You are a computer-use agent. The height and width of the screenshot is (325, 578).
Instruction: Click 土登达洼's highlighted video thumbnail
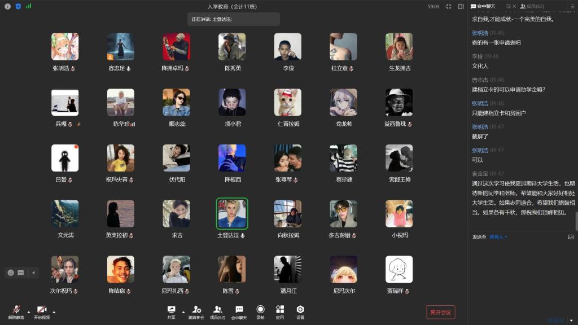coord(232,213)
